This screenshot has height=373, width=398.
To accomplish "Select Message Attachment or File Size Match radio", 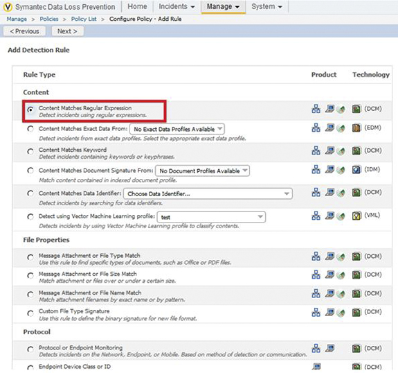I will 30,276.
